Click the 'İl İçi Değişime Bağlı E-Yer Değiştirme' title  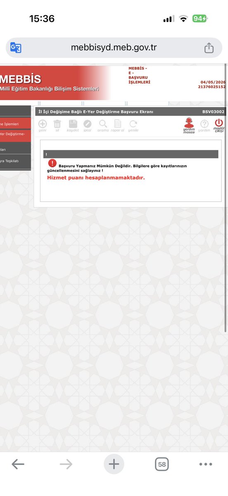tap(96, 112)
